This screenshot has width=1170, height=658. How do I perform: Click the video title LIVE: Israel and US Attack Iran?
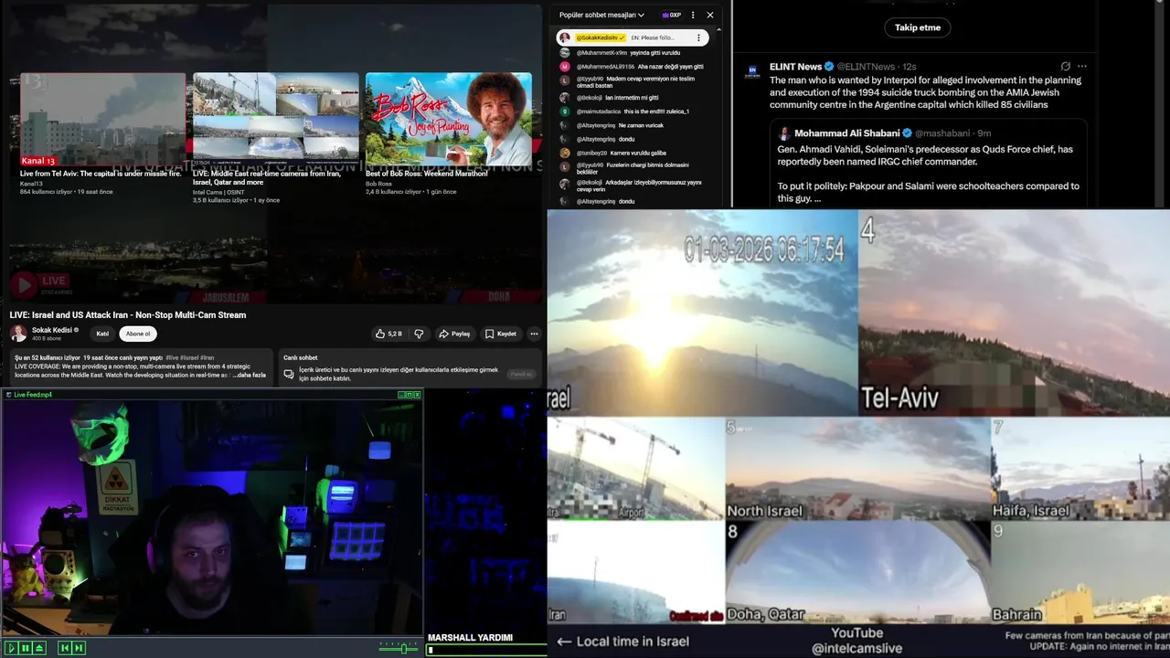pos(128,315)
